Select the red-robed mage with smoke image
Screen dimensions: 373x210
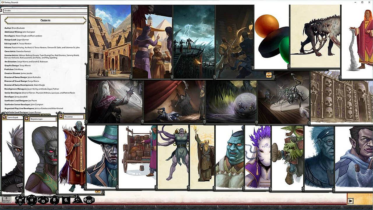[x=357, y=42]
